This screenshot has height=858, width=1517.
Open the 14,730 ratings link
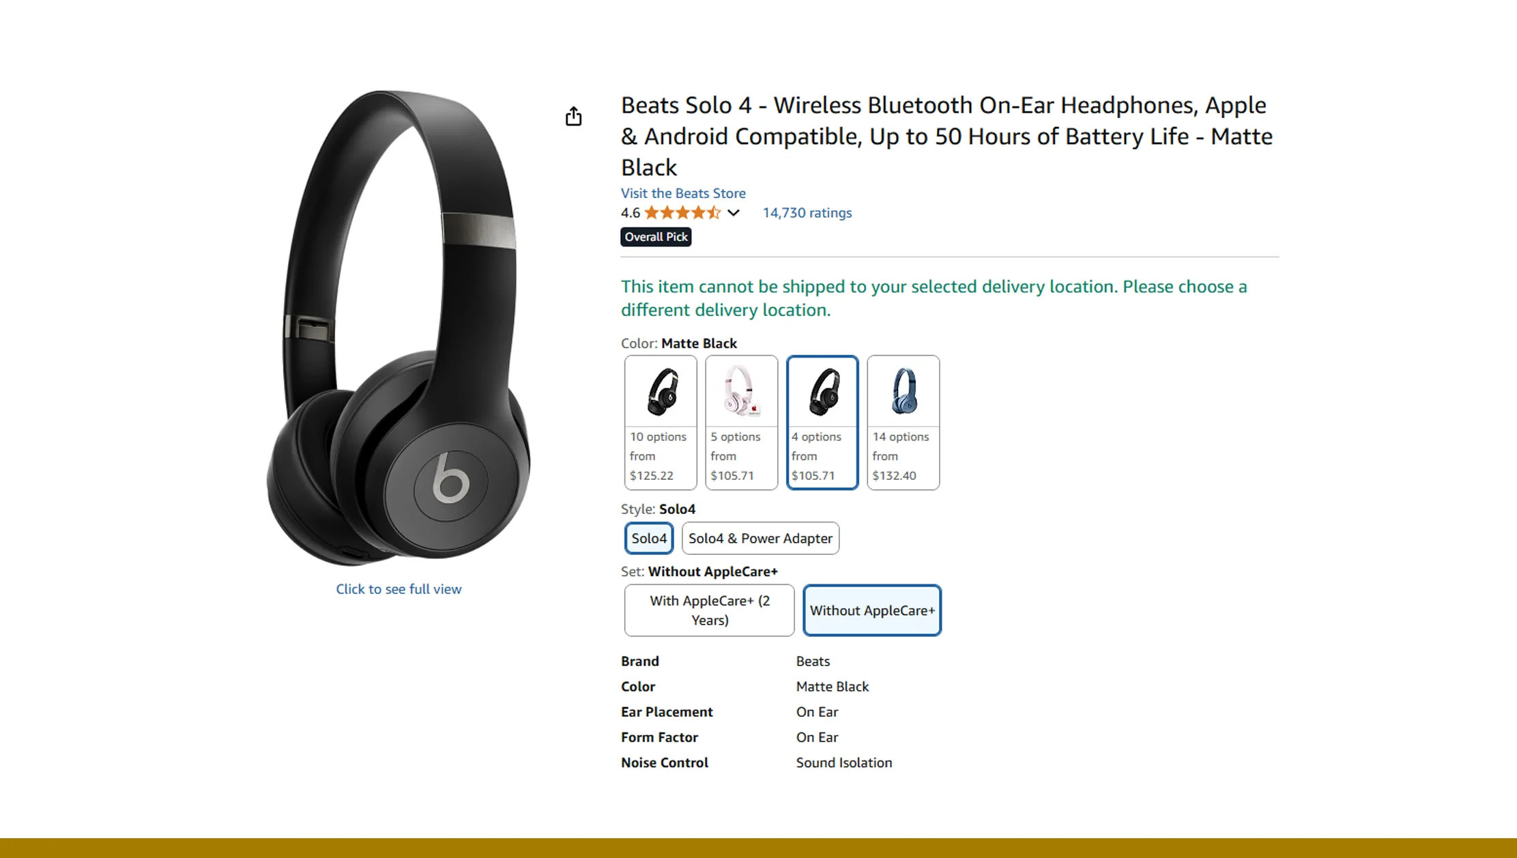click(807, 213)
